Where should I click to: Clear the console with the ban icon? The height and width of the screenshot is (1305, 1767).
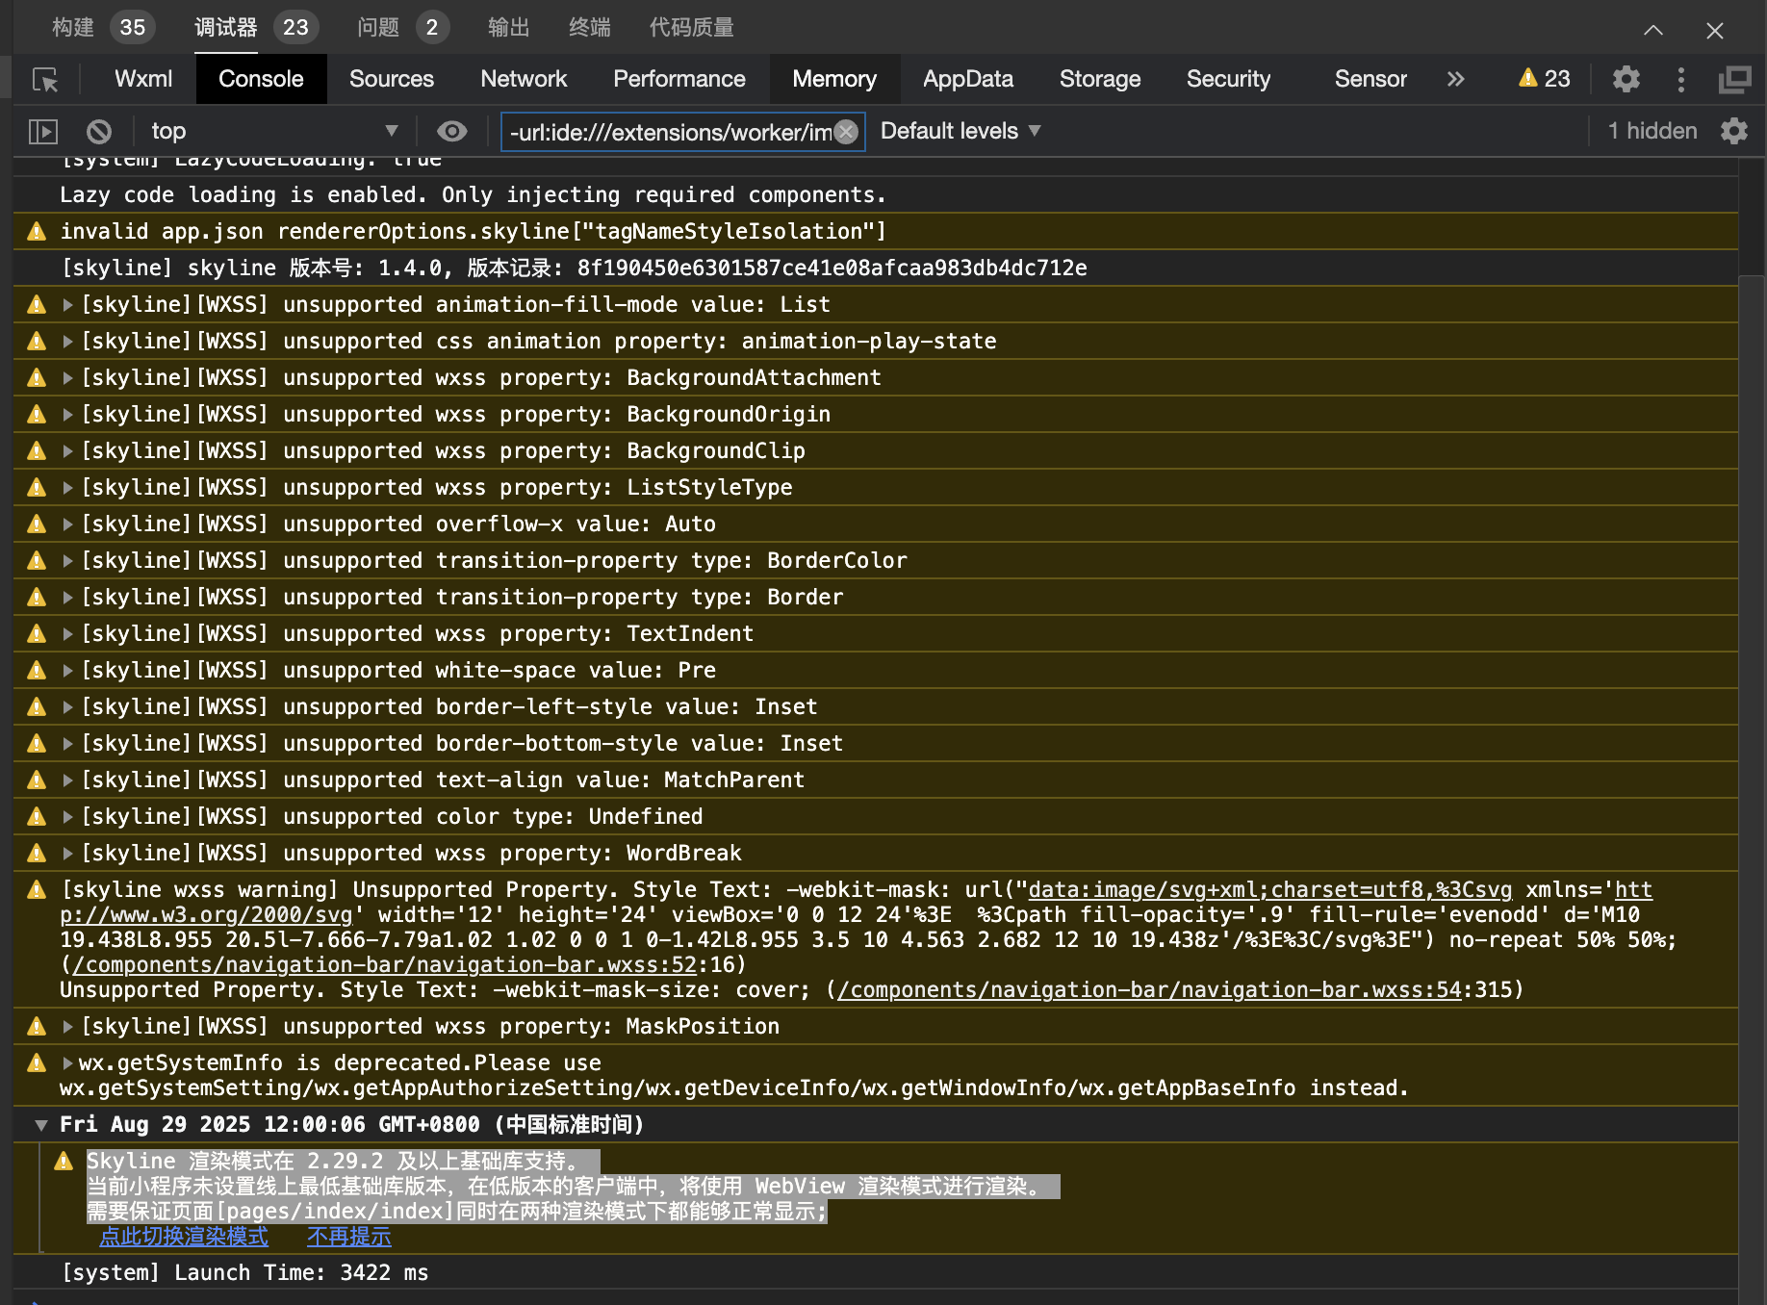click(x=99, y=131)
